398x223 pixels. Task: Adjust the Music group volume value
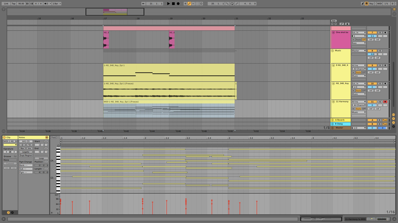[x=372, y=54]
